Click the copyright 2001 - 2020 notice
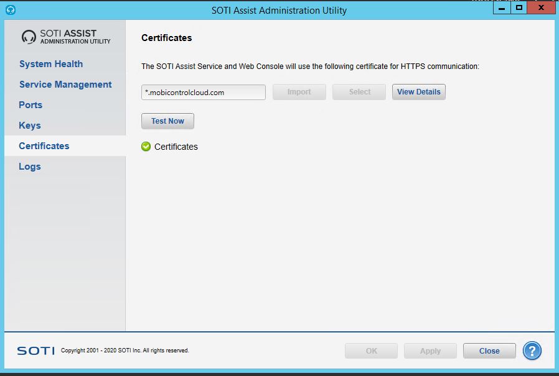Viewport: 559px width, 376px height. [124, 351]
